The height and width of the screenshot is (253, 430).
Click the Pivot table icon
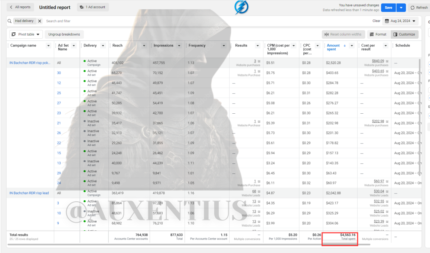click(x=14, y=34)
